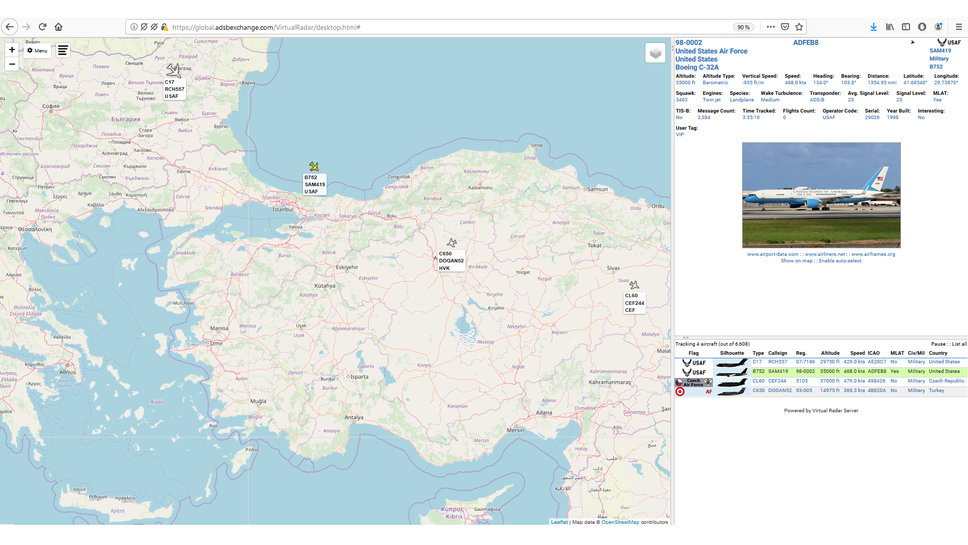The height and width of the screenshot is (545, 968).
Task: Open the map Menu gear button
Action: click(x=37, y=50)
